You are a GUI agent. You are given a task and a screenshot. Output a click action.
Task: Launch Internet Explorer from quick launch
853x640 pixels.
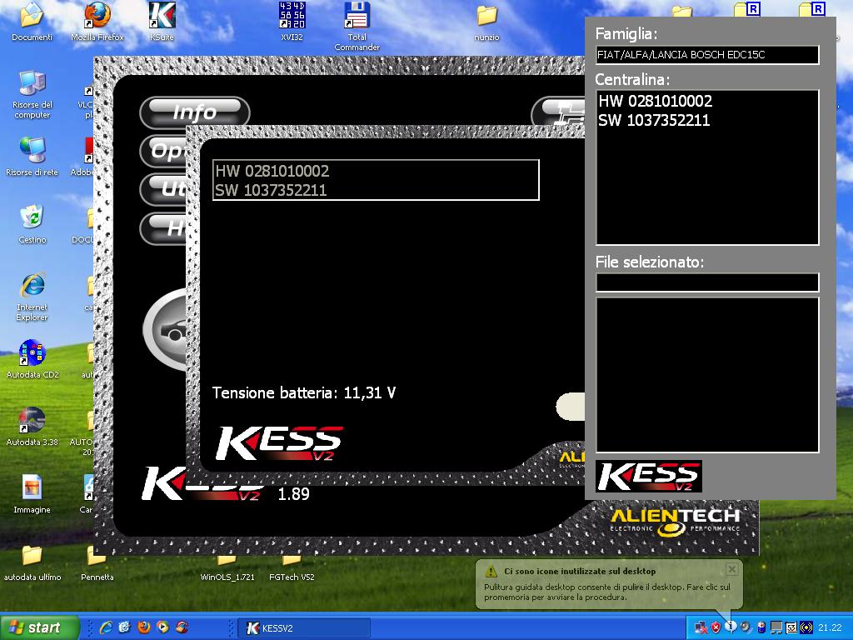106,627
